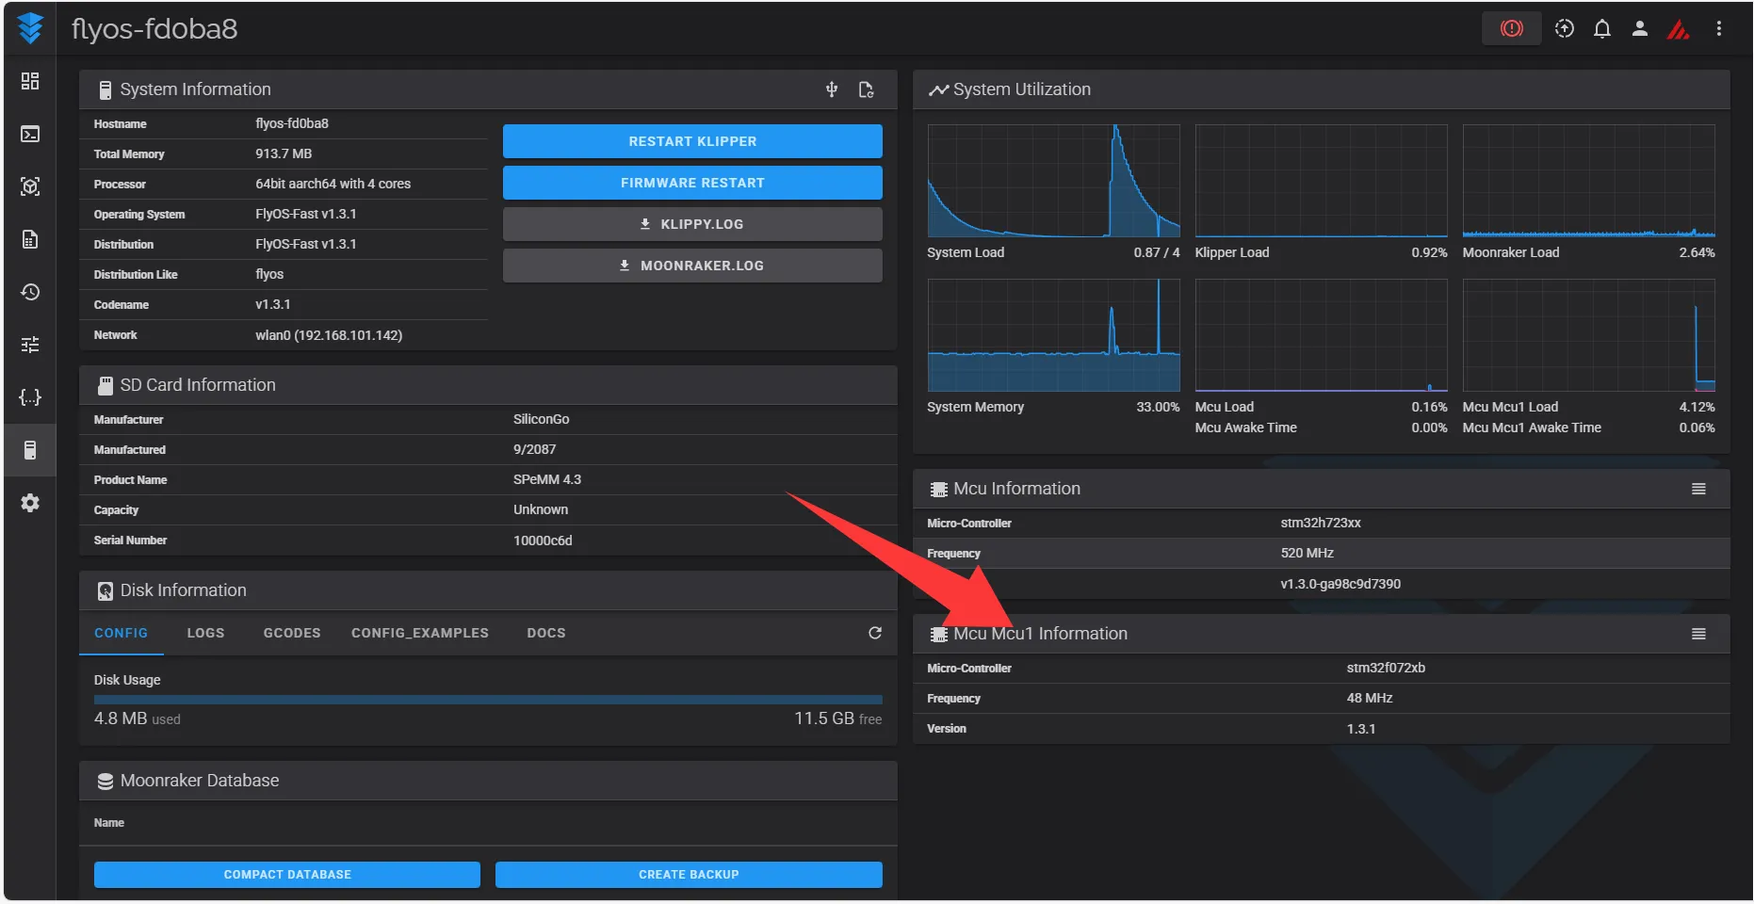1754x904 pixels.
Task: Click the USB devices icon in System Information
Action: 832,89
